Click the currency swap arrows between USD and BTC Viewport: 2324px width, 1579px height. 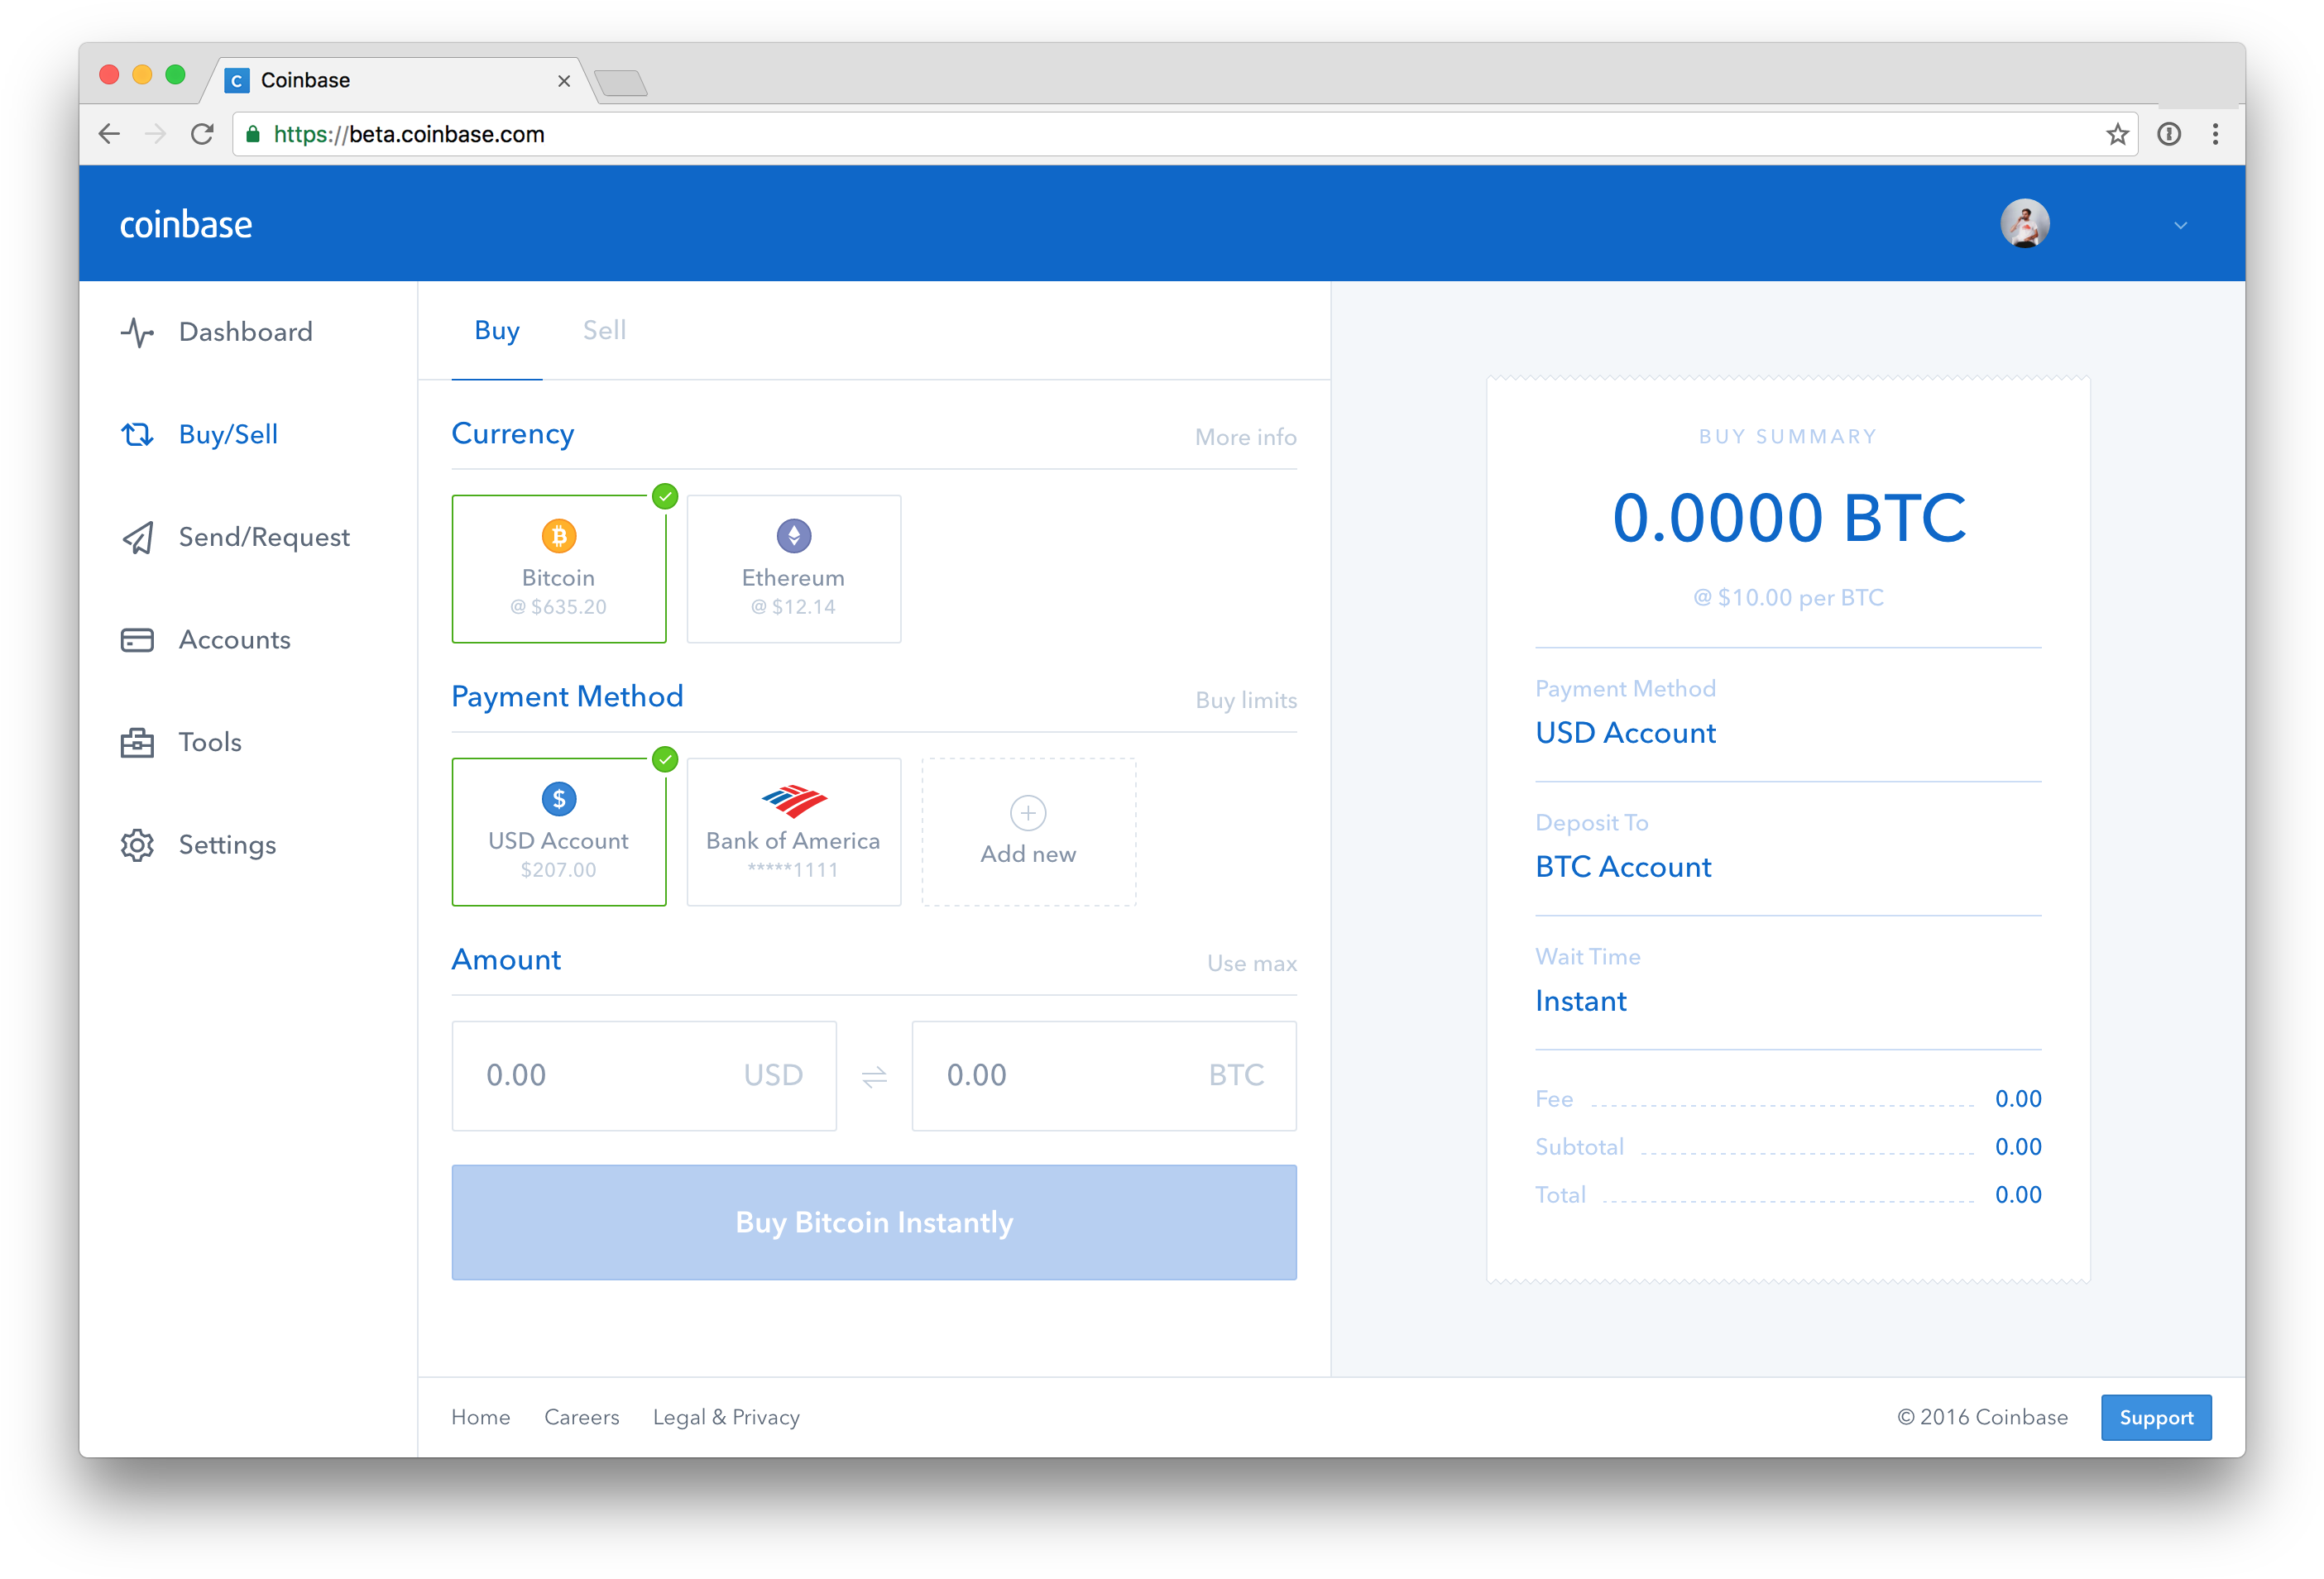click(874, 1076)
